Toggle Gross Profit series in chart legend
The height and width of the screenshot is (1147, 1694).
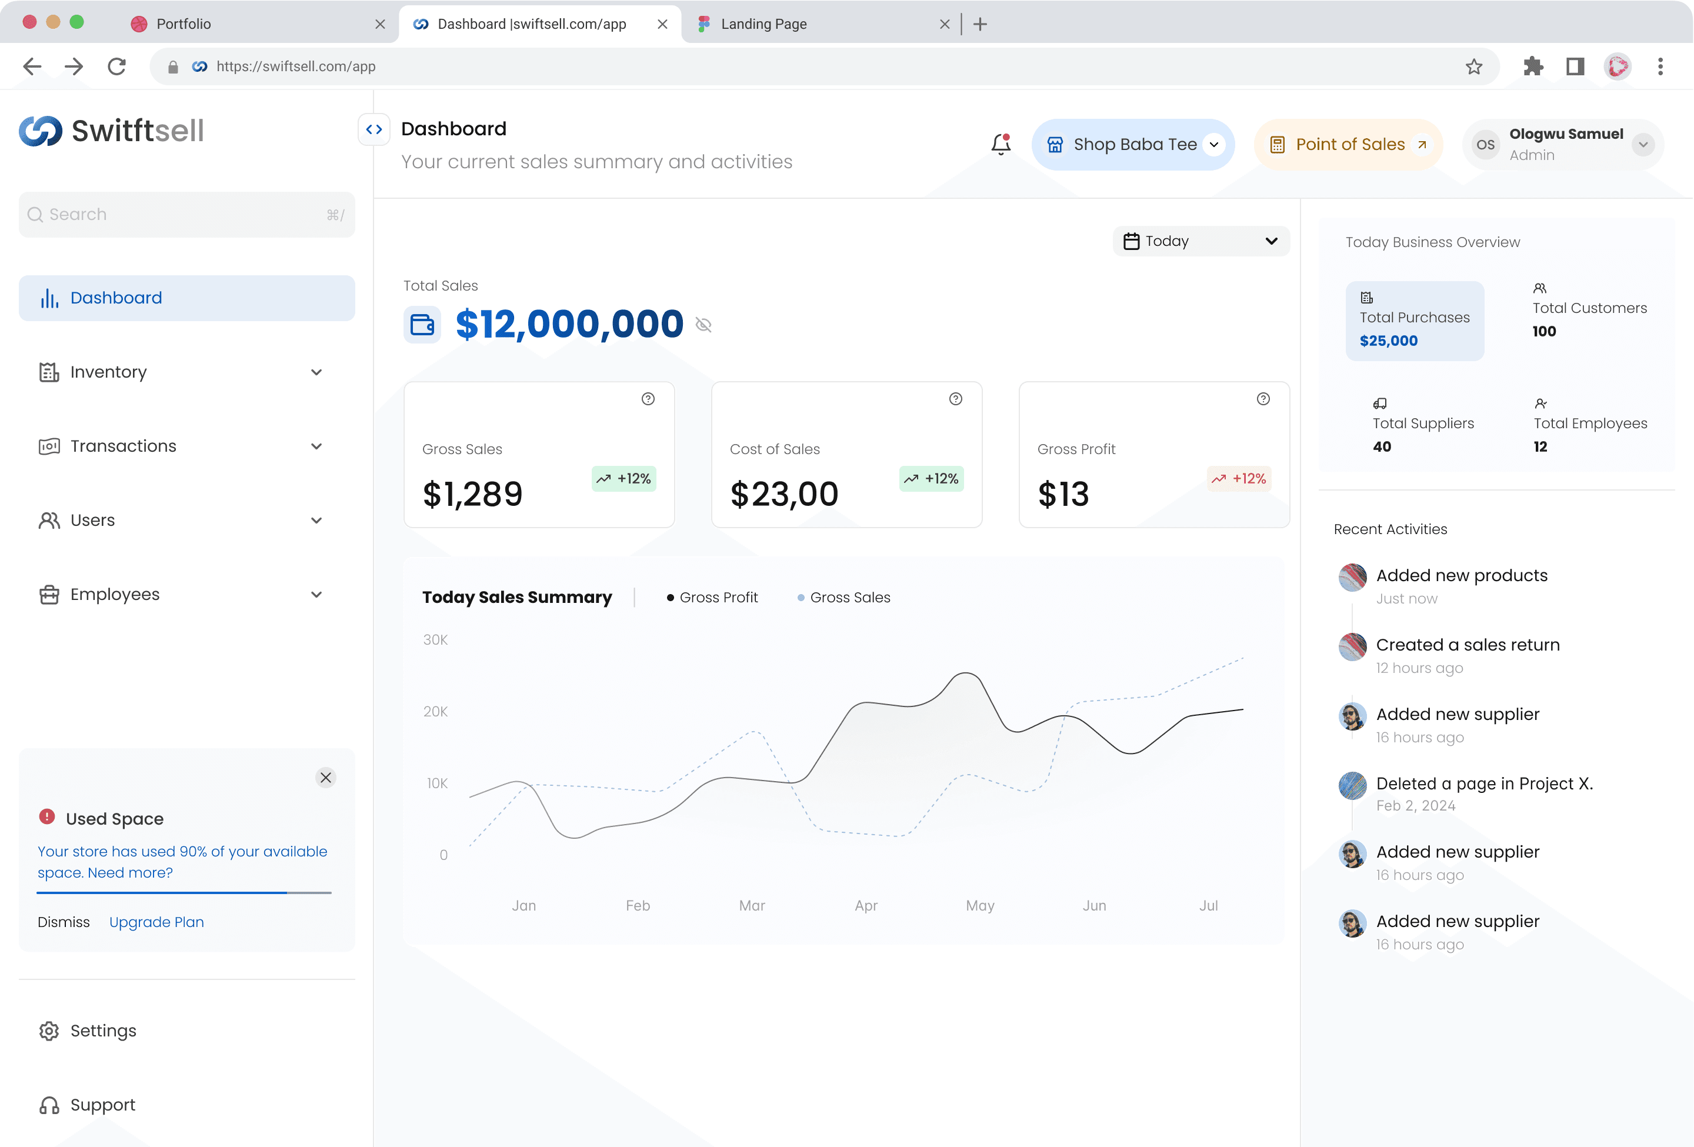712,598
